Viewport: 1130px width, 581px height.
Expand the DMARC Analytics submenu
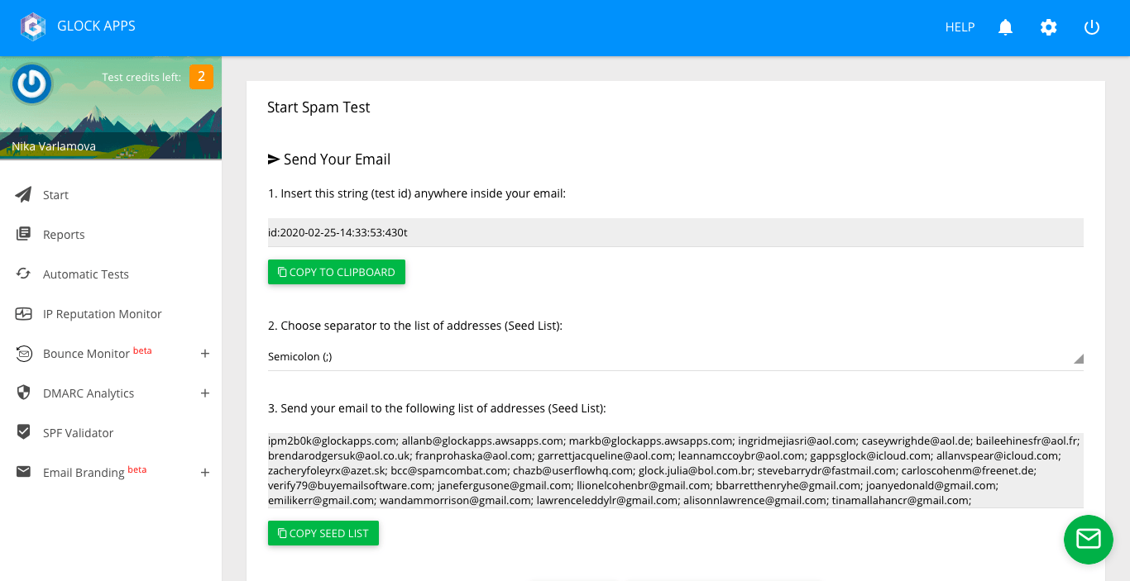pos(205,393)
